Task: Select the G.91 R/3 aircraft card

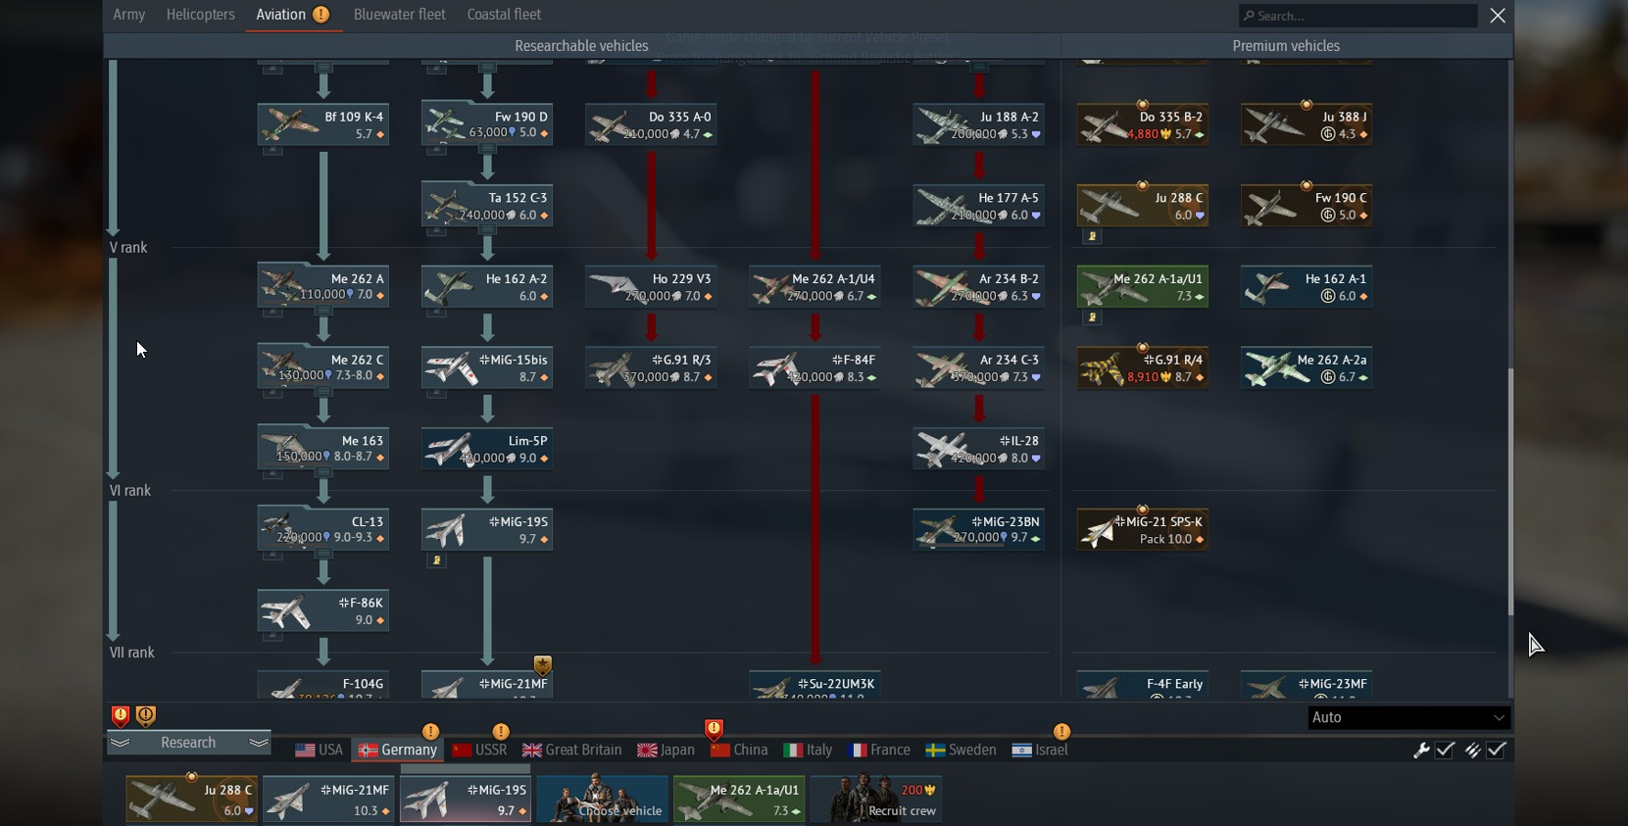Action: 651,368
